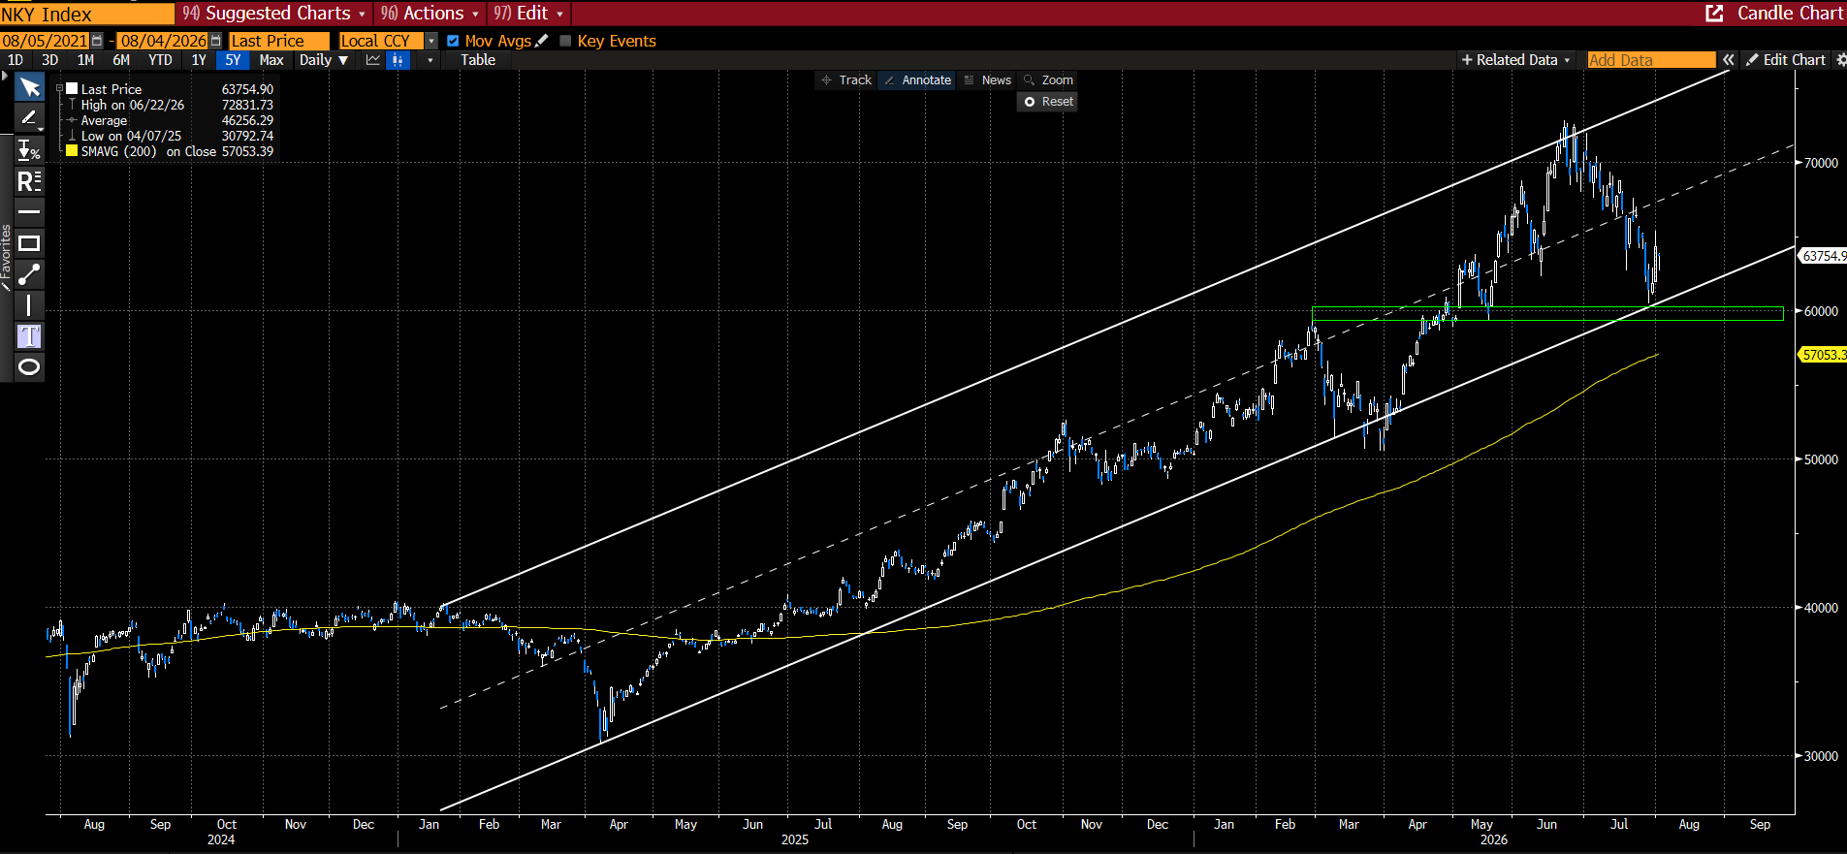Expand the left annotation panel arrow
This screenshot has height=854, width=1847.
tap(5, 75)
